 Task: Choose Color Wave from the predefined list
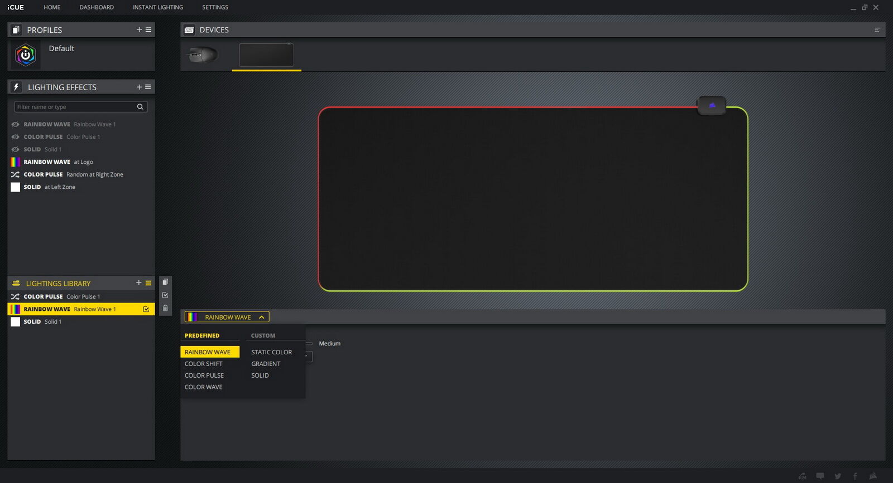204,387
